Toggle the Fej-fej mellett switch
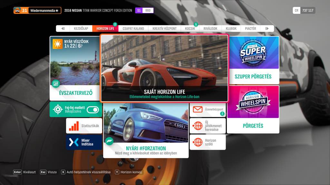This screenshot has height=185, width=330. pyautogui.click(x=93, y=110)
